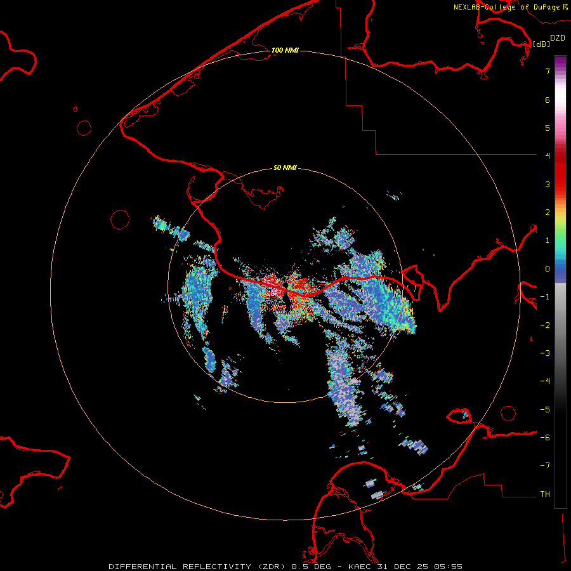Click the 100 NMI range ring label
The image size is (571, 571).
click(285, 50)
